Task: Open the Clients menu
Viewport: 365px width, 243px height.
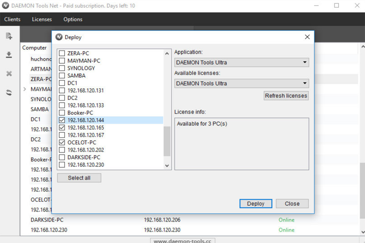Action: coord(12,19)
